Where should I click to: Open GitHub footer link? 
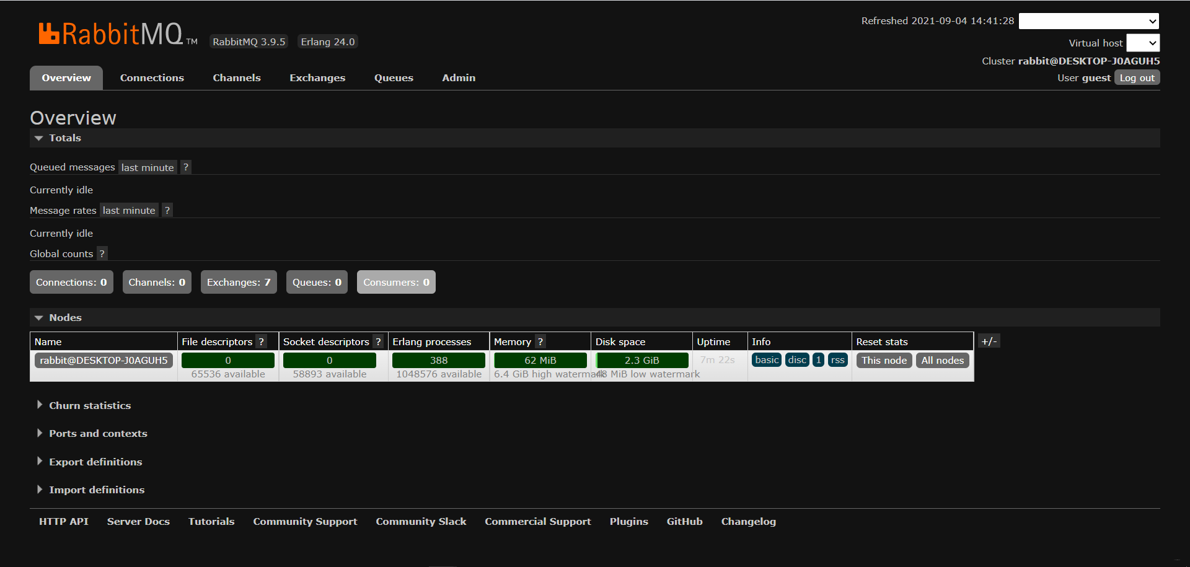coord(684,522)
